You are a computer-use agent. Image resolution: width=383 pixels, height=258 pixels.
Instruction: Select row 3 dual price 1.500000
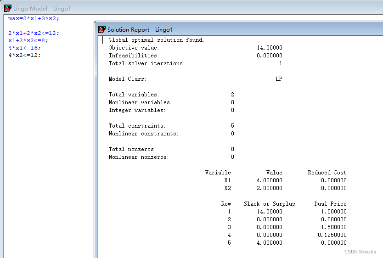pos(334,227)
